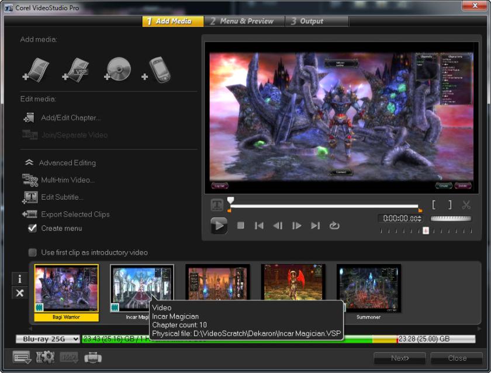Collapse the Advanced Editing section

click(x=29, y=163)
